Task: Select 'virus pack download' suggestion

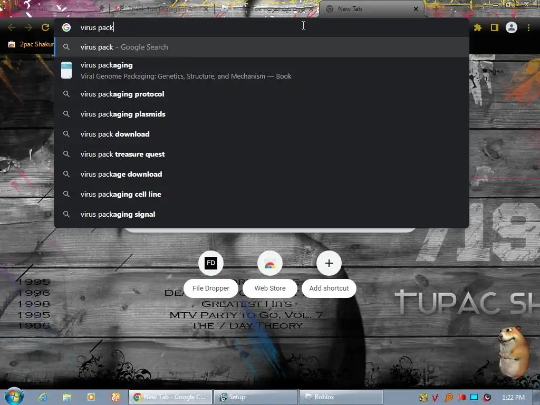Action: tap(262, 134)
